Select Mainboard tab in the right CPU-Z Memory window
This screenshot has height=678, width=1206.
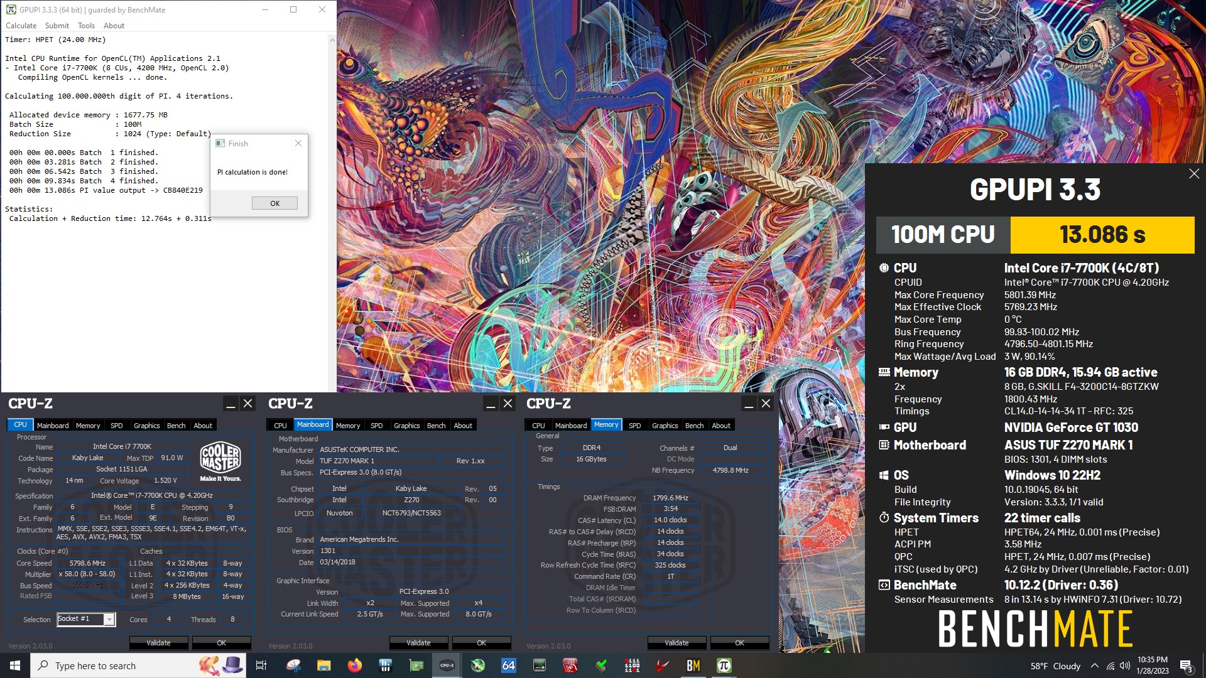571,426
